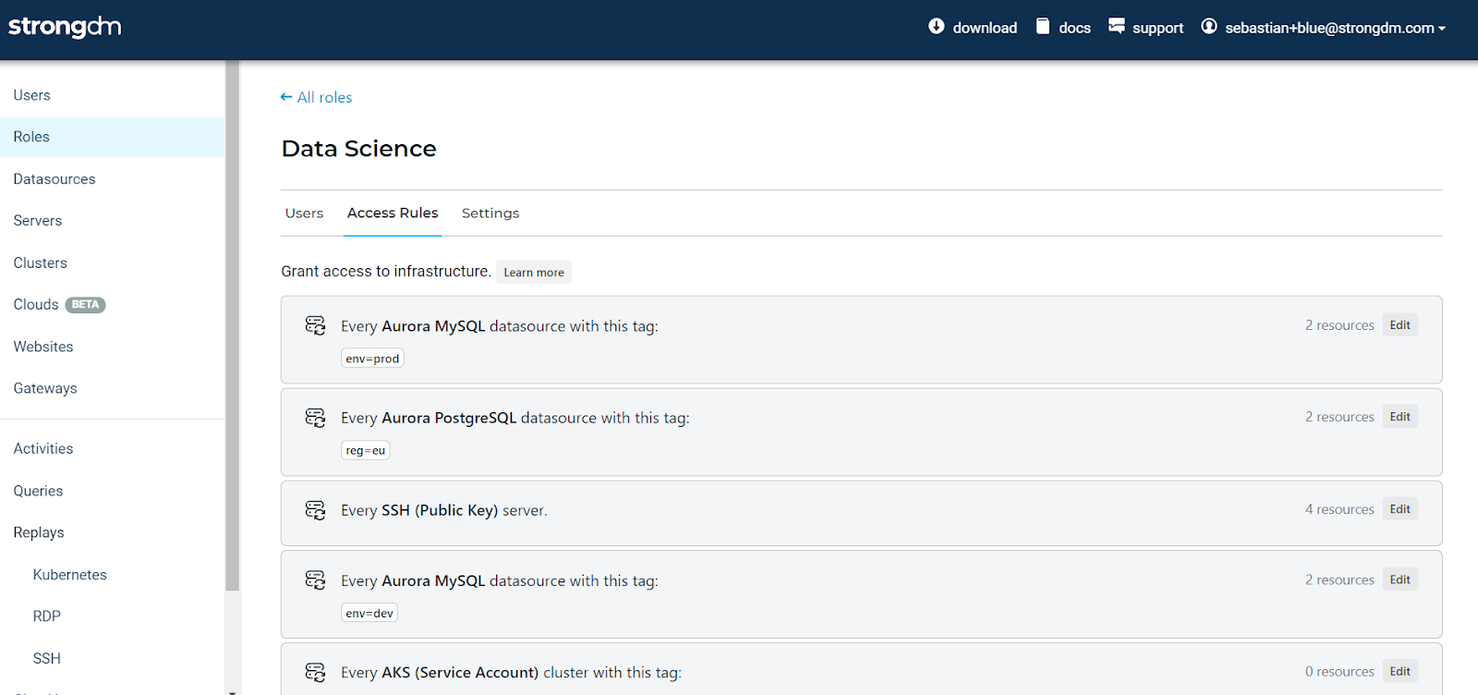Click the rule icon beside Aurora MySQL env=dev
1478x695 pixels.
[x=316, y=580]
